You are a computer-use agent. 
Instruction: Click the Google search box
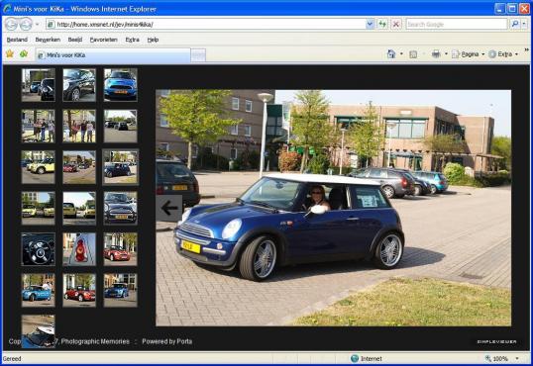point(456,24)
